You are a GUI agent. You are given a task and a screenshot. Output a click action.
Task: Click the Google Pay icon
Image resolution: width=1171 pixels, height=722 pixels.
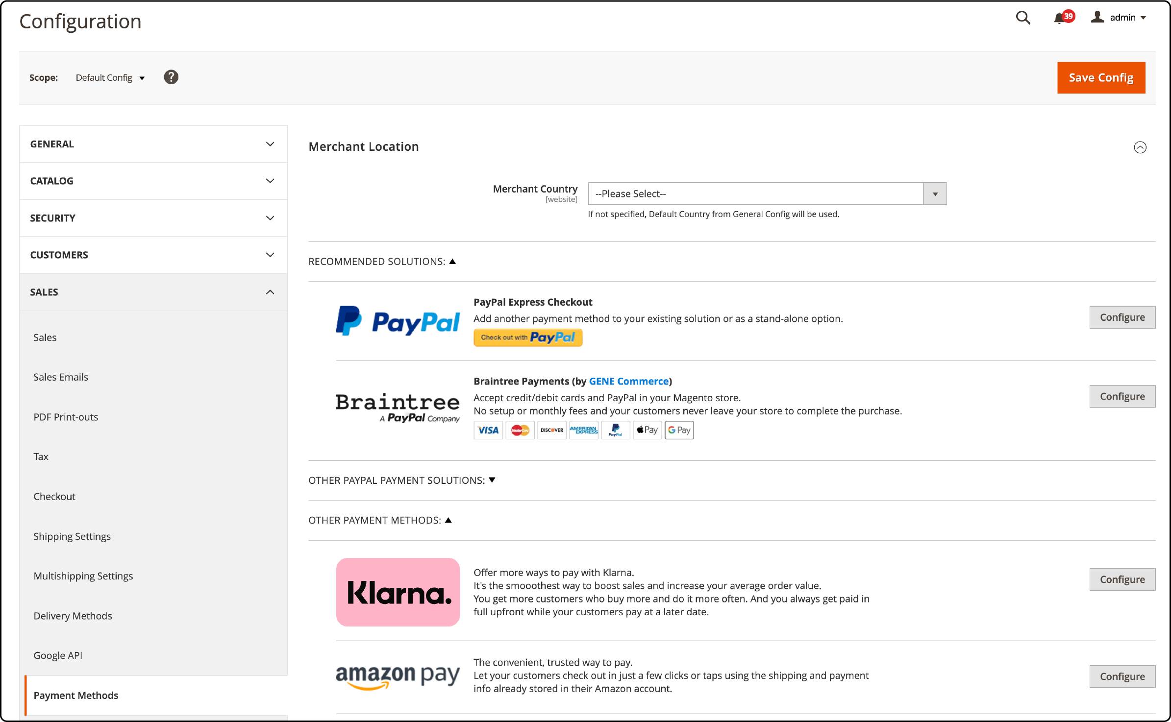click(679, 430)
